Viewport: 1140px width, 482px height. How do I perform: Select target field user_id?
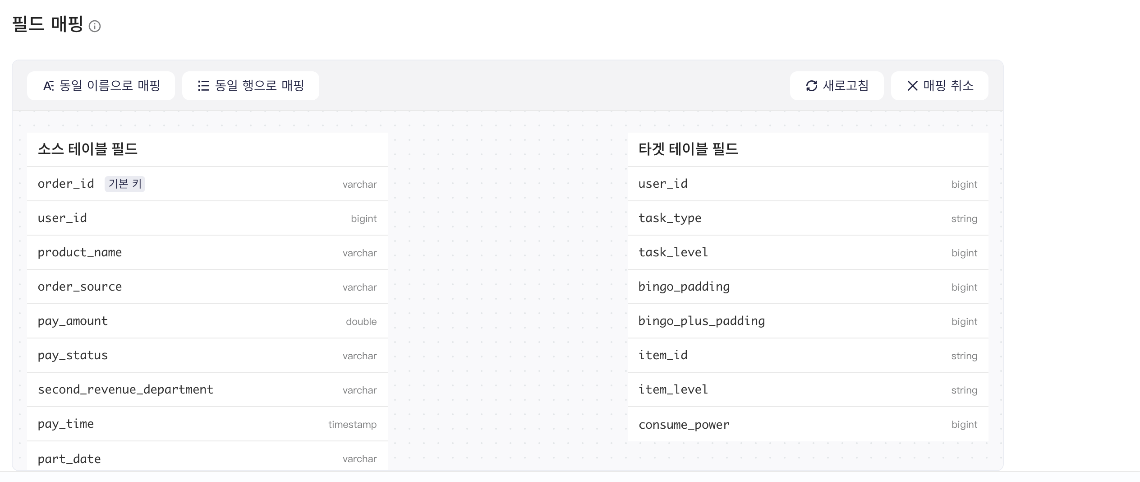tap(808, 184)
